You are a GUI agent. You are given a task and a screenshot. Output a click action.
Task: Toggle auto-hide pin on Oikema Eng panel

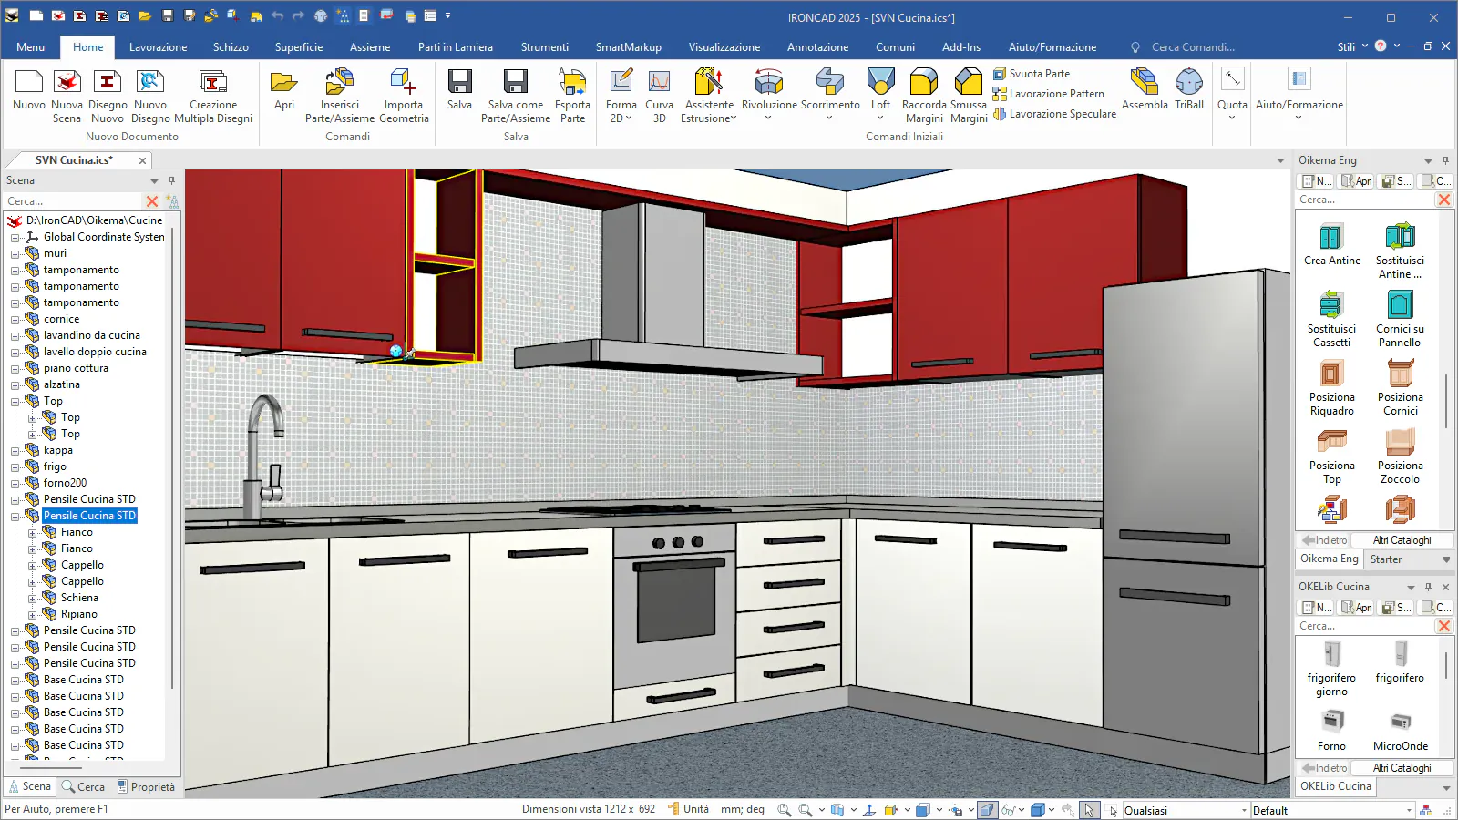[x=1445, y=160]
